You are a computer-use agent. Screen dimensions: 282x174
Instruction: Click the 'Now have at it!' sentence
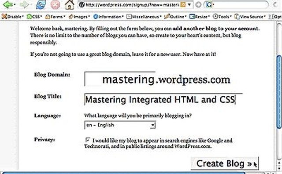199,54
